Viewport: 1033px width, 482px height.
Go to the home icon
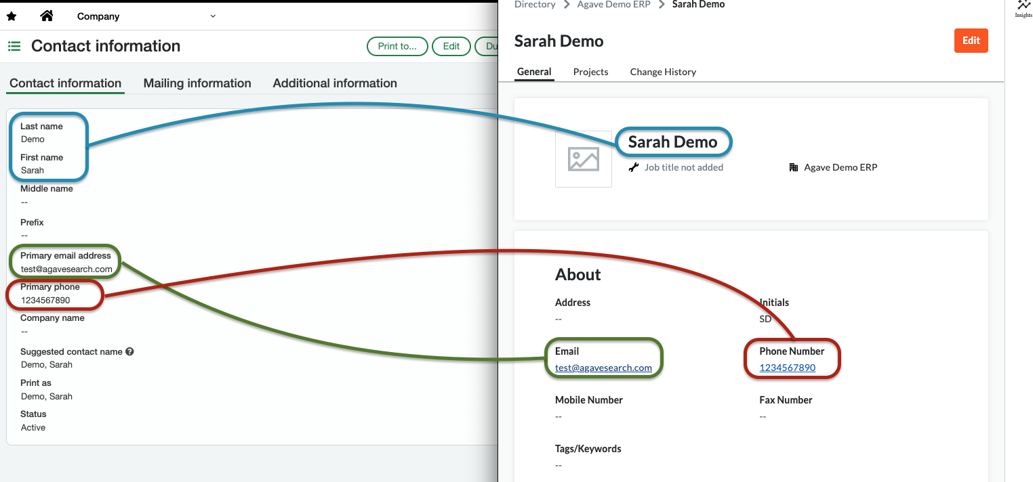(x=47, y=16)
